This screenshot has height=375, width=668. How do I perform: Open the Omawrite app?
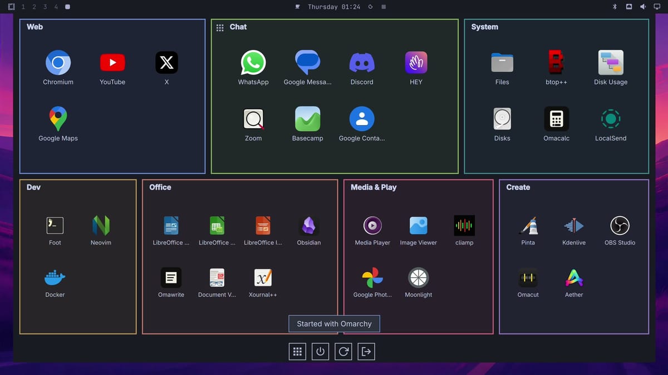click(171, 277)
